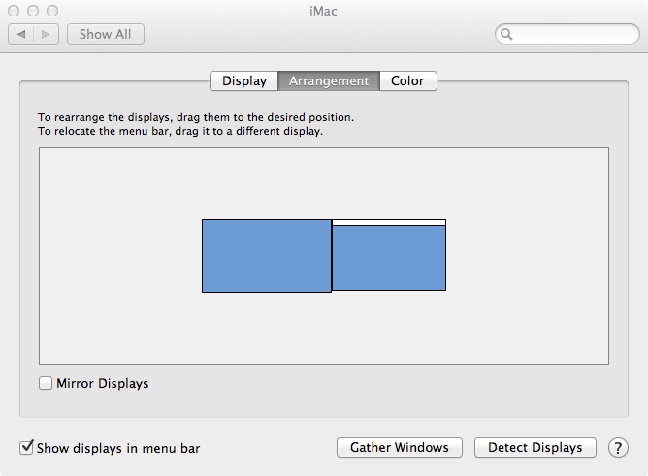
Task: Click the Detect Displays button
Action: point(535,447)
